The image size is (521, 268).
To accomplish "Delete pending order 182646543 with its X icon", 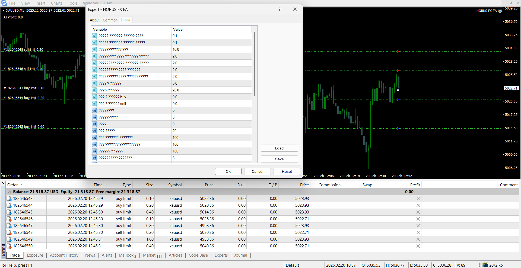I will [418, 199].
